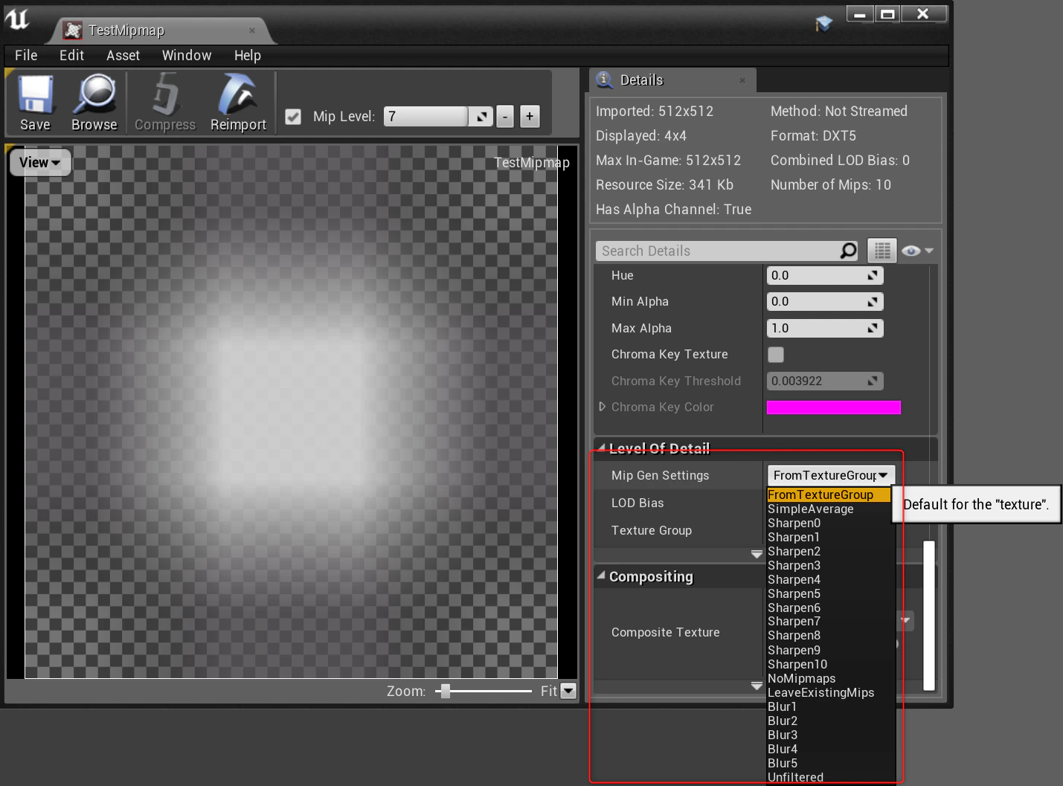Click the Mip Level value field
The height and width of the screenshot is (786, 1063).
(426, 117)
